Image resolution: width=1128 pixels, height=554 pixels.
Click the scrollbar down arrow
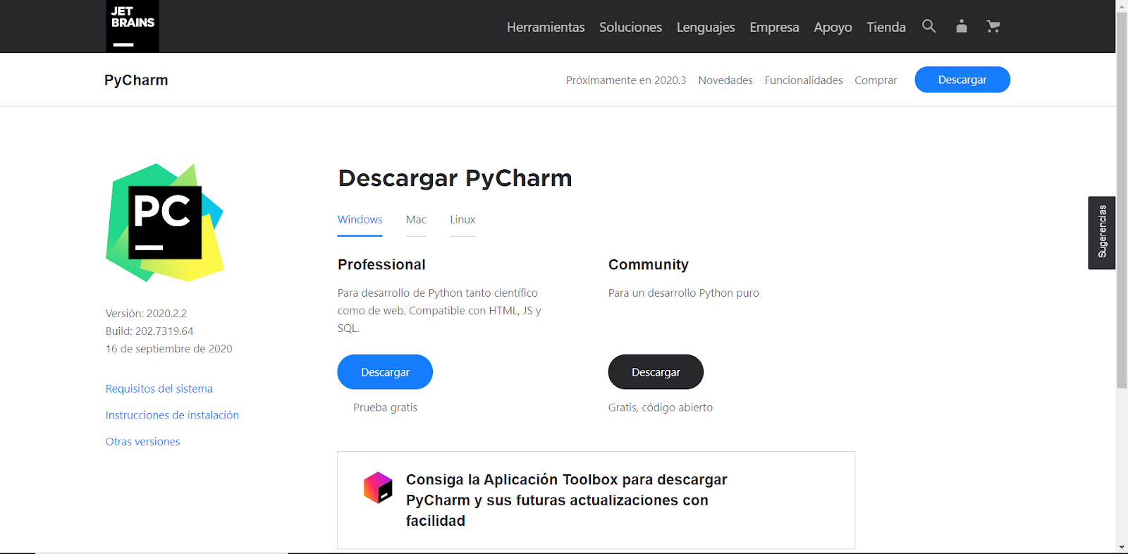1122,548
